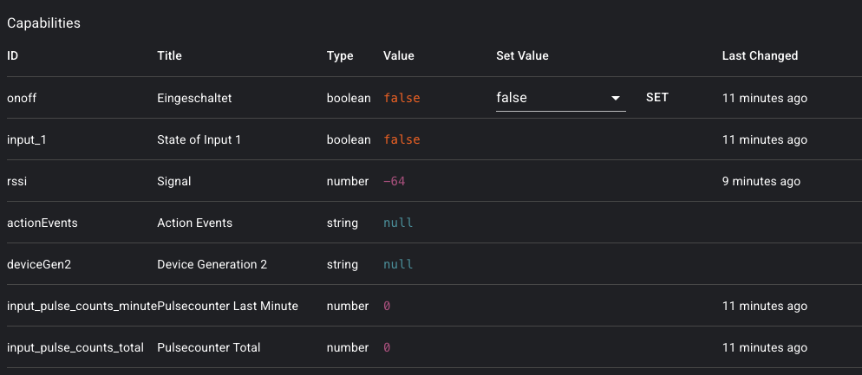Screen dimensions: 862x375
Task: Click the Pulsecounter Total title cell
Action: coord(208,347)
